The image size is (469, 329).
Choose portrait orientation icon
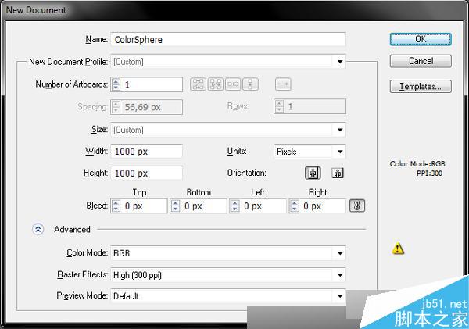pyautogui.click(x=313, y=173)
